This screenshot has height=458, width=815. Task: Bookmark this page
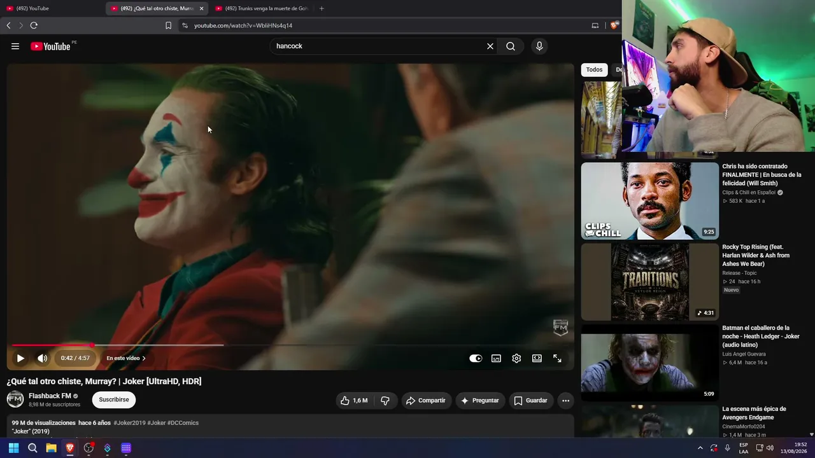[168, 25]
